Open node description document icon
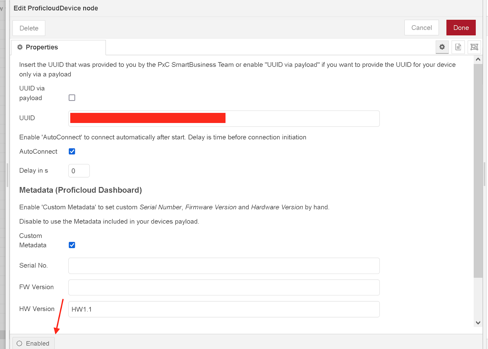The image size is (488, 349). tap(458, 47)
